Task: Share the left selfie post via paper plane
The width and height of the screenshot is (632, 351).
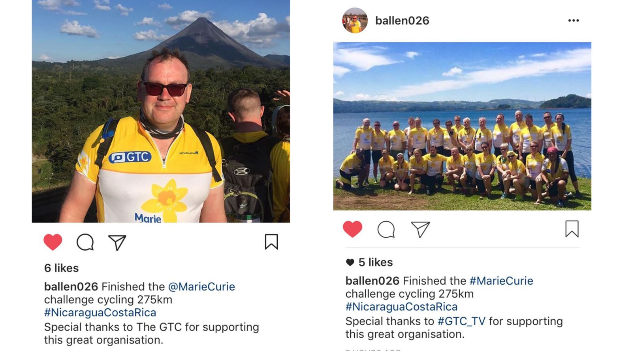Action: tap(117, 243)
